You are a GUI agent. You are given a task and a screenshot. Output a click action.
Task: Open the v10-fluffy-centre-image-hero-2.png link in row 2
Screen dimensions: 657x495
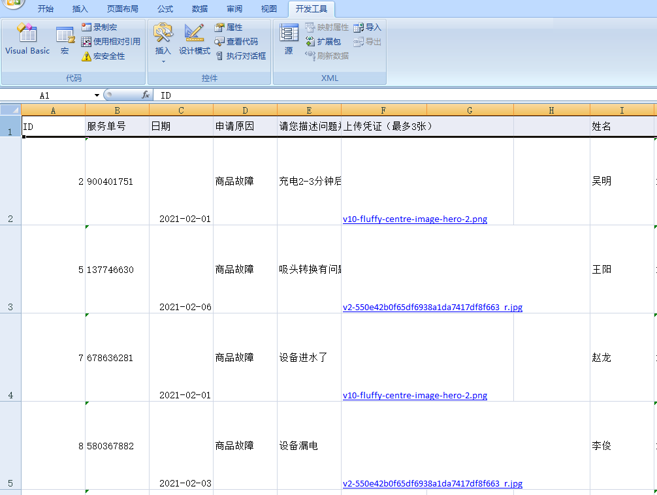tap(415, 219)
